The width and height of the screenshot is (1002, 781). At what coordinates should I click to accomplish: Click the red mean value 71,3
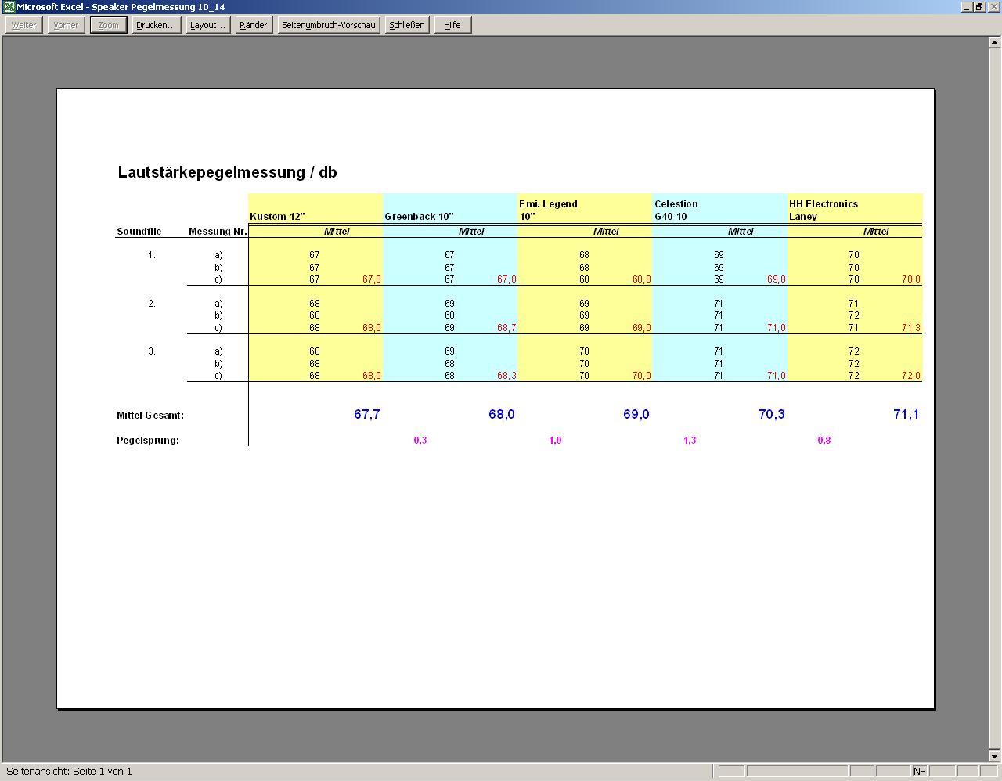pyautogui.click(x=911, y=328)
